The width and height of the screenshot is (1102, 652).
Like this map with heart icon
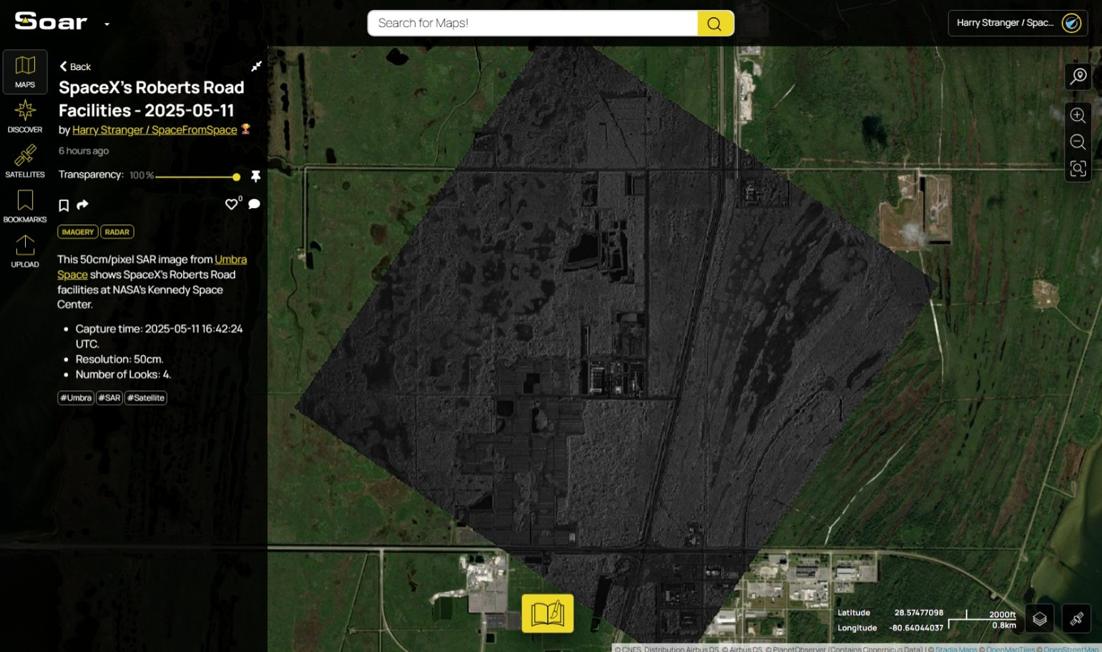point(231,204)
